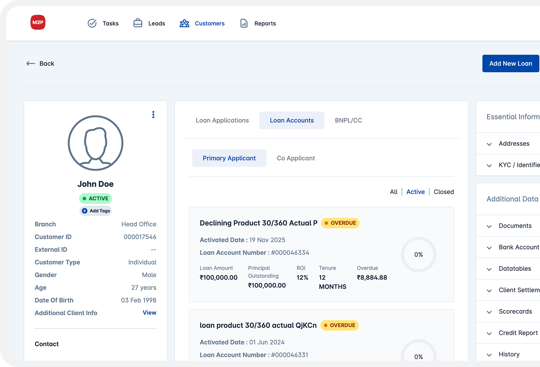
Task: Click the Back arrow icon
Action: pyautogui.click(x=31, y=64)
